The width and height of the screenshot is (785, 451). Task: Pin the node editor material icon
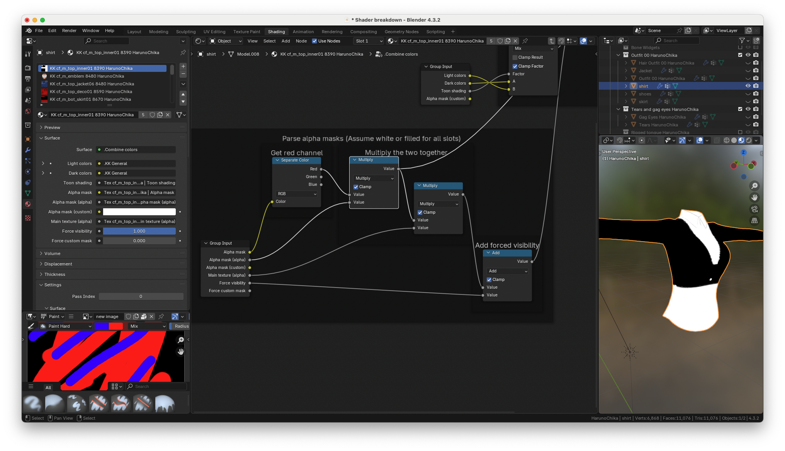525,41
